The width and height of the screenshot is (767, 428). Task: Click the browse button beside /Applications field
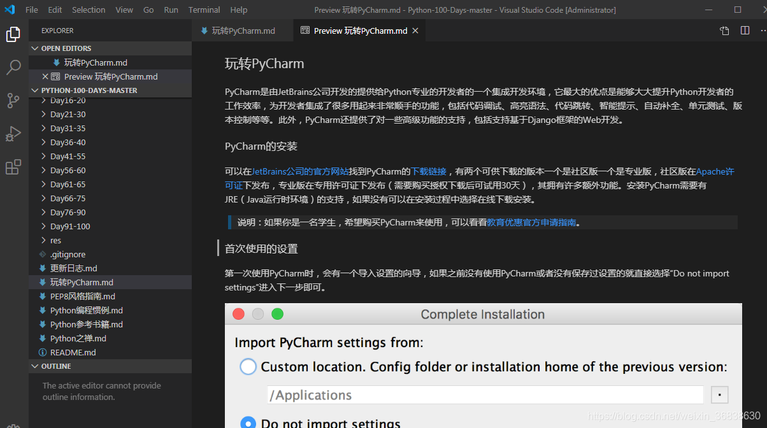coord(719,395)
